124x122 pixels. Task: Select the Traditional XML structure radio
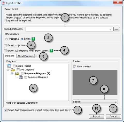pos(6,39)
